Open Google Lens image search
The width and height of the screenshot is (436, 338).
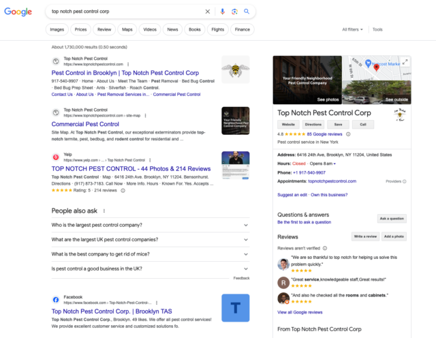coord(234,12)
